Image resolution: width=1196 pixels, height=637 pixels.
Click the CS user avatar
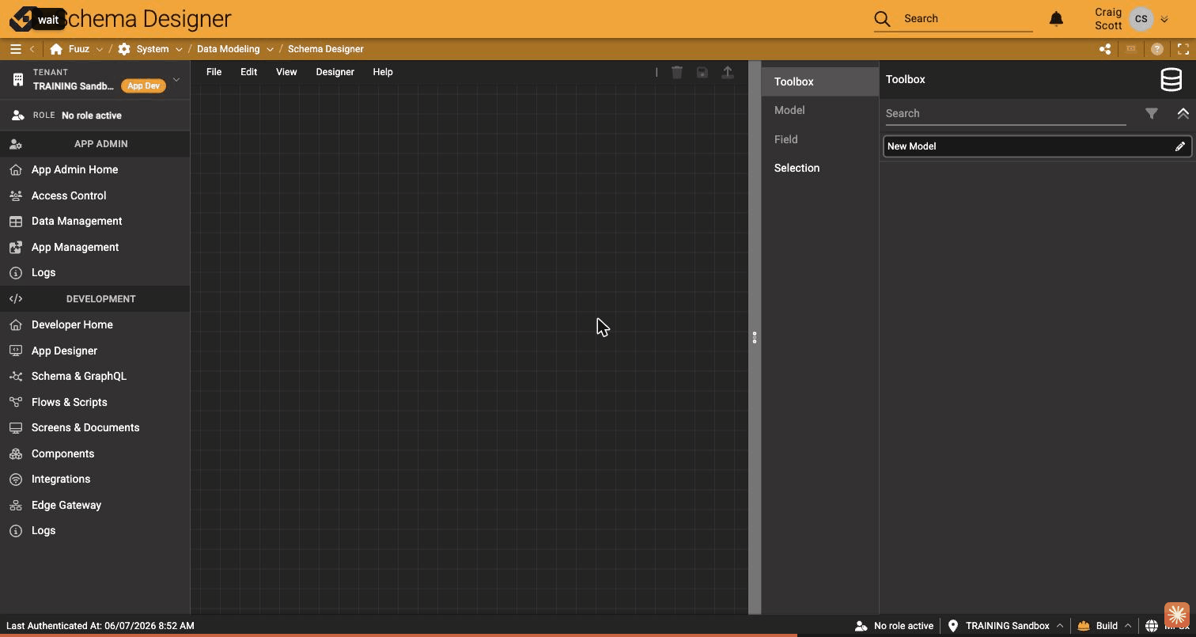coord(1141,19)
